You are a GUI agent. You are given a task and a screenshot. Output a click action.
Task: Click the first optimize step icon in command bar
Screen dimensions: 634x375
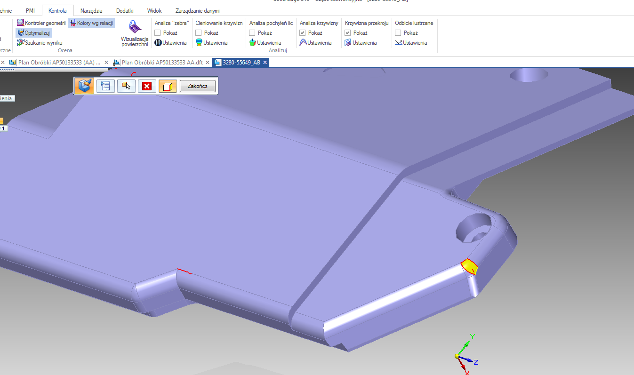tap(84, 86)
